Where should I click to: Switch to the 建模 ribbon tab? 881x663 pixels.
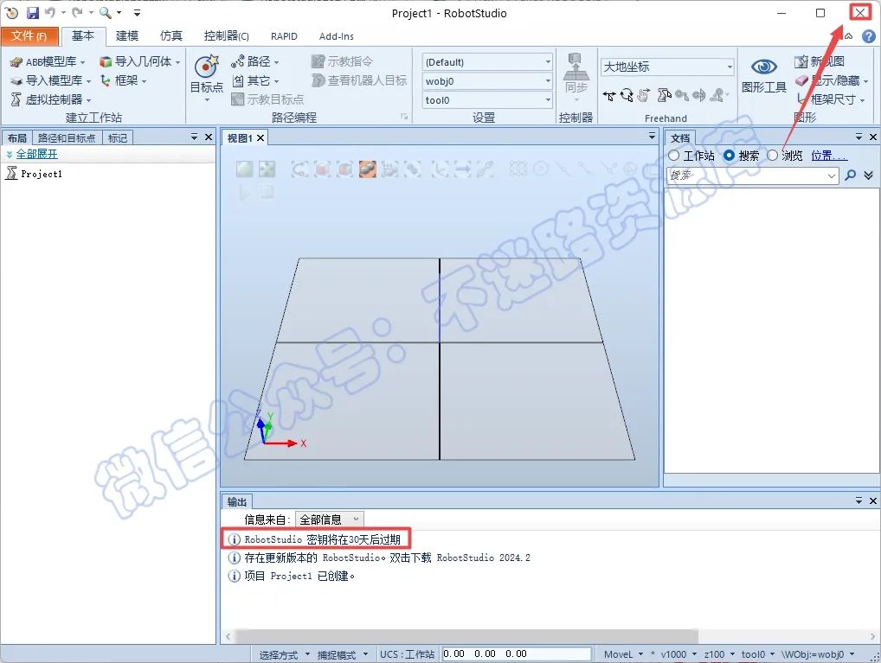(127, 36)
